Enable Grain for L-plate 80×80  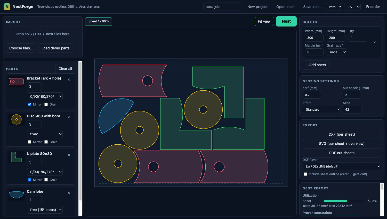pos(46,180)
